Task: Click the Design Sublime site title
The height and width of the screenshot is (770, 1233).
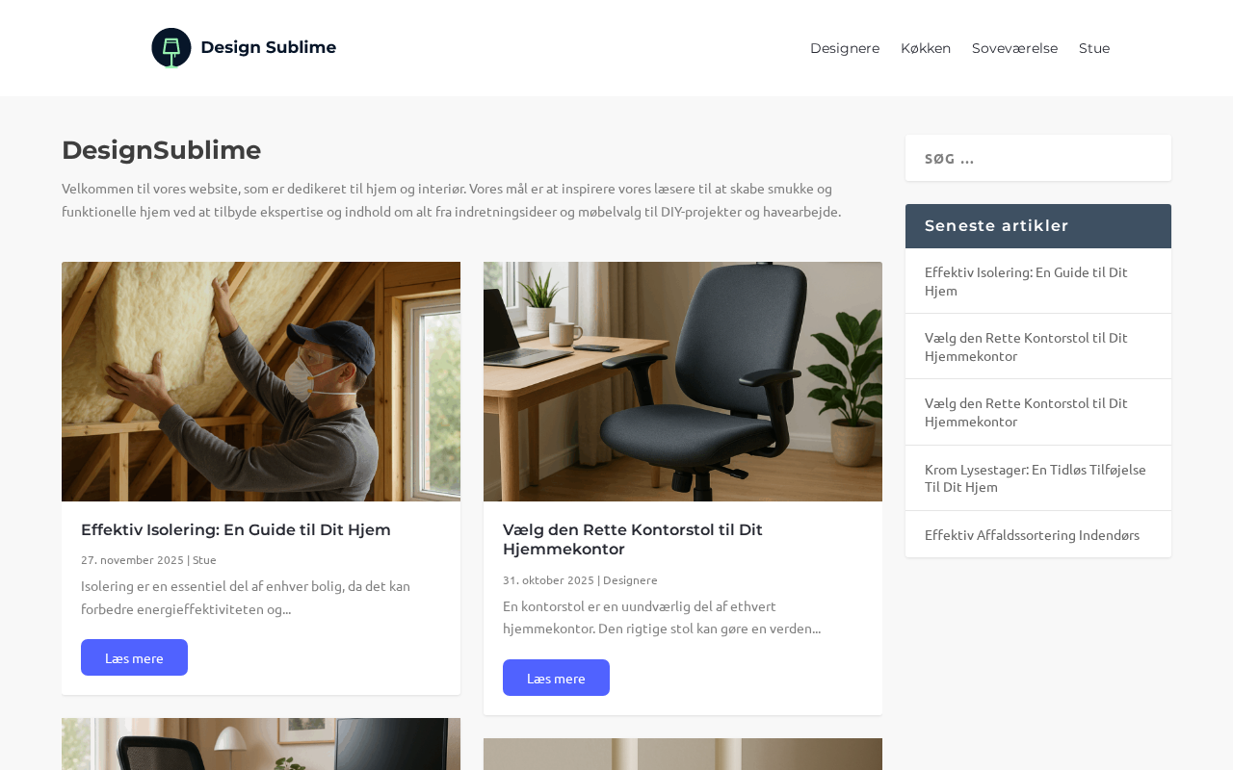Action: pyautogui.click(x=268, y=47)
